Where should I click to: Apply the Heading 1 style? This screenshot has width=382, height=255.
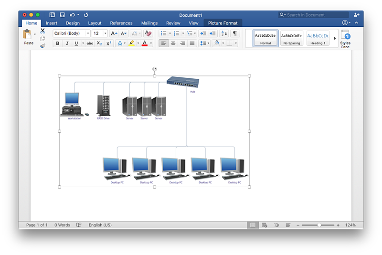point(318,38)
